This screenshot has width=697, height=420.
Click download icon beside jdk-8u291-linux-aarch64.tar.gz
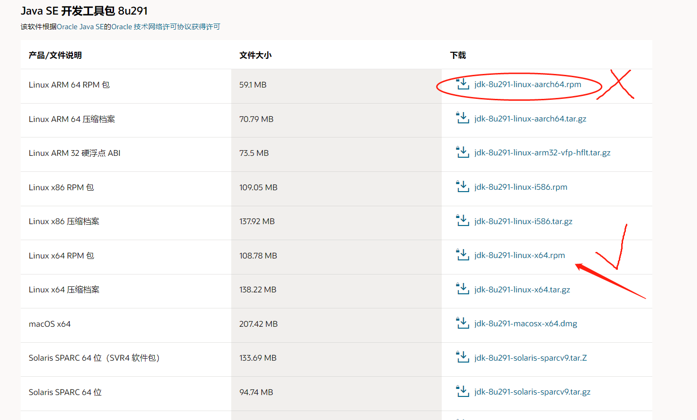462,118
